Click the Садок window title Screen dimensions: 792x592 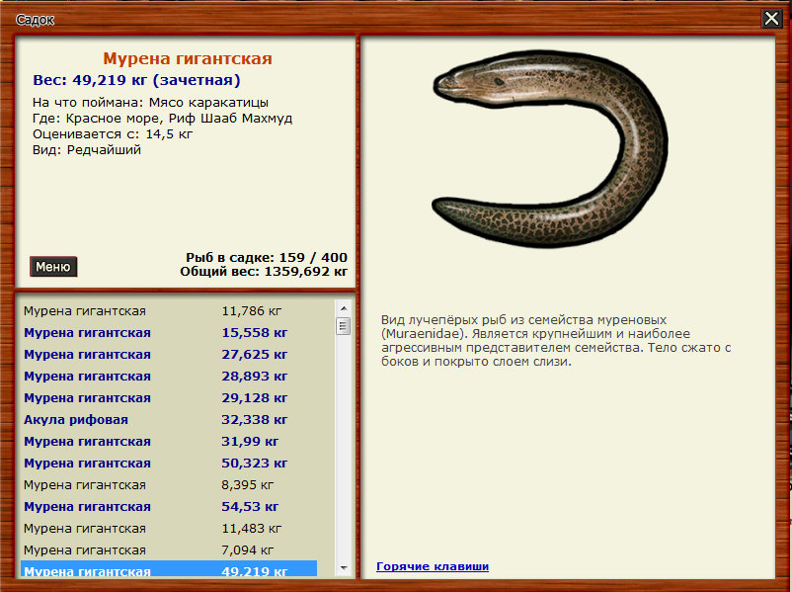(x=35, y=20)
